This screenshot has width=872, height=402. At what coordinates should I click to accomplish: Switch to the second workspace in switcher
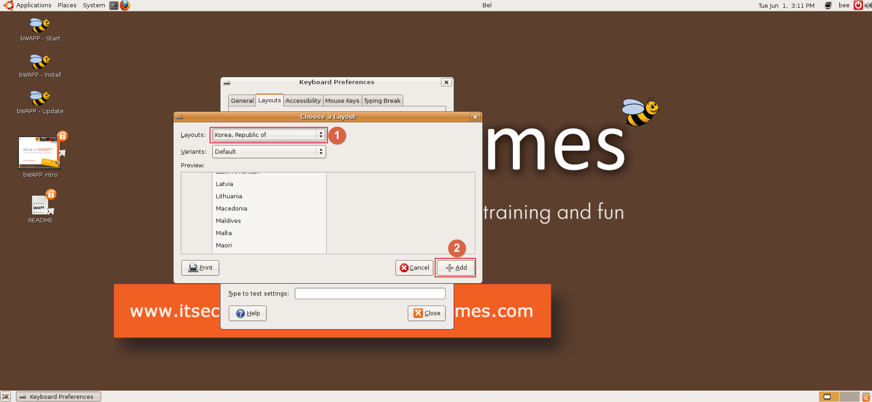tap(849, 397)
